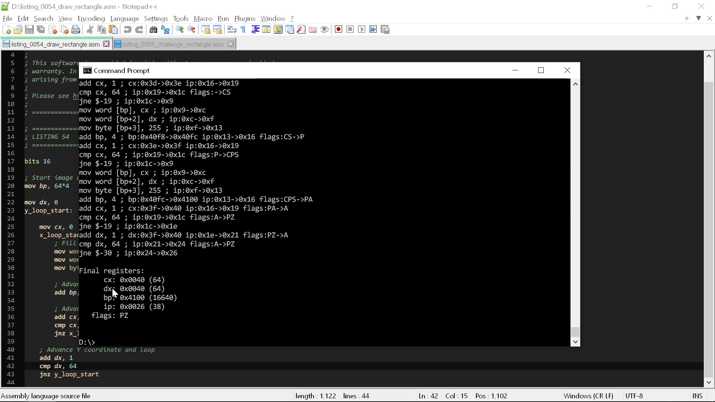The image size is (715, 402).
Task: Open the Find dialog via binoculars icon
Action: [x=153, y=29]
